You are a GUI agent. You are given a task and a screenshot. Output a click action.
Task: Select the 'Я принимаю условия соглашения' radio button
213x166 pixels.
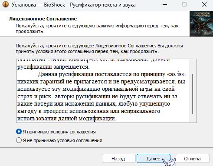(x=19, y=132)
